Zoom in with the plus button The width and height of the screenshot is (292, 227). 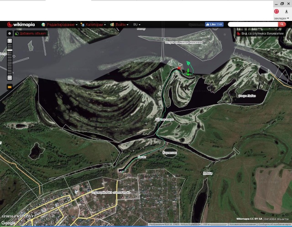click(10, 41)
